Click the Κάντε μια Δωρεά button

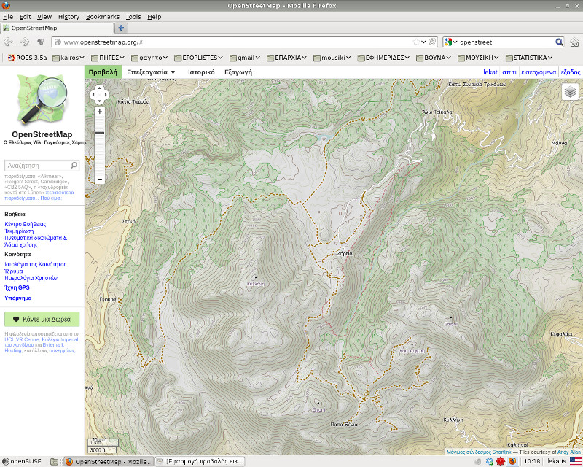(42, 319)
